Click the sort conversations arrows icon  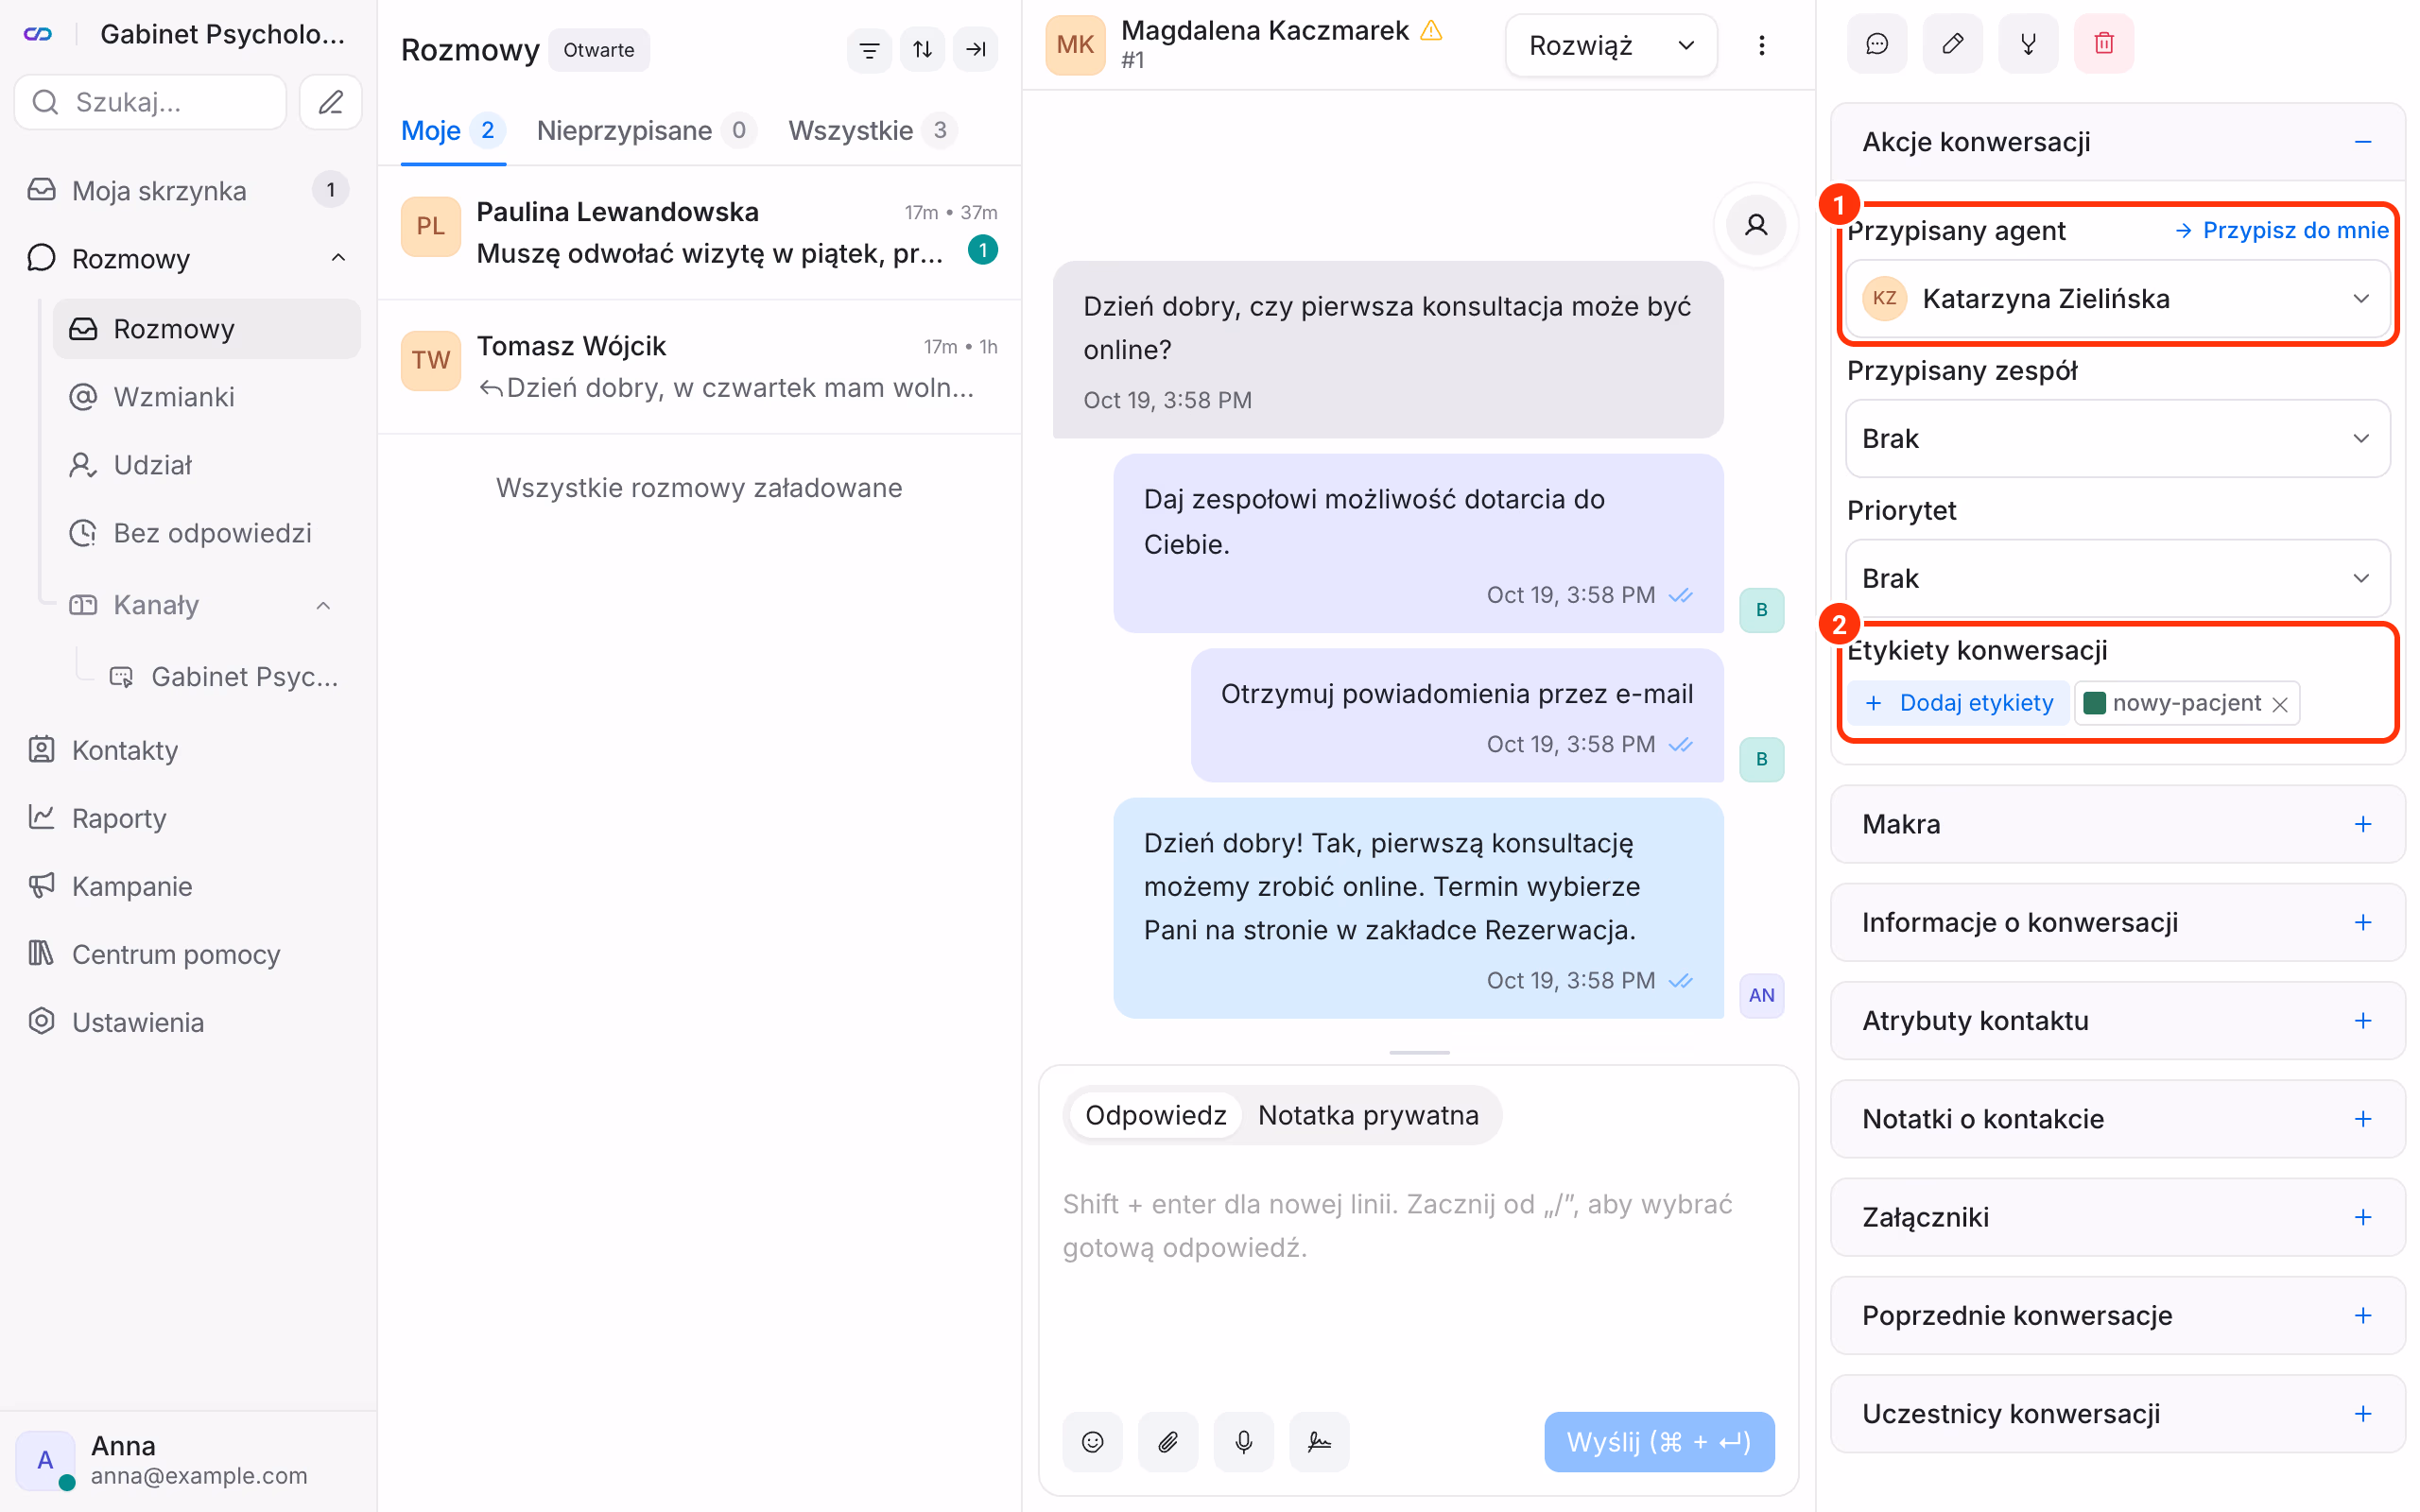(922, 49)
